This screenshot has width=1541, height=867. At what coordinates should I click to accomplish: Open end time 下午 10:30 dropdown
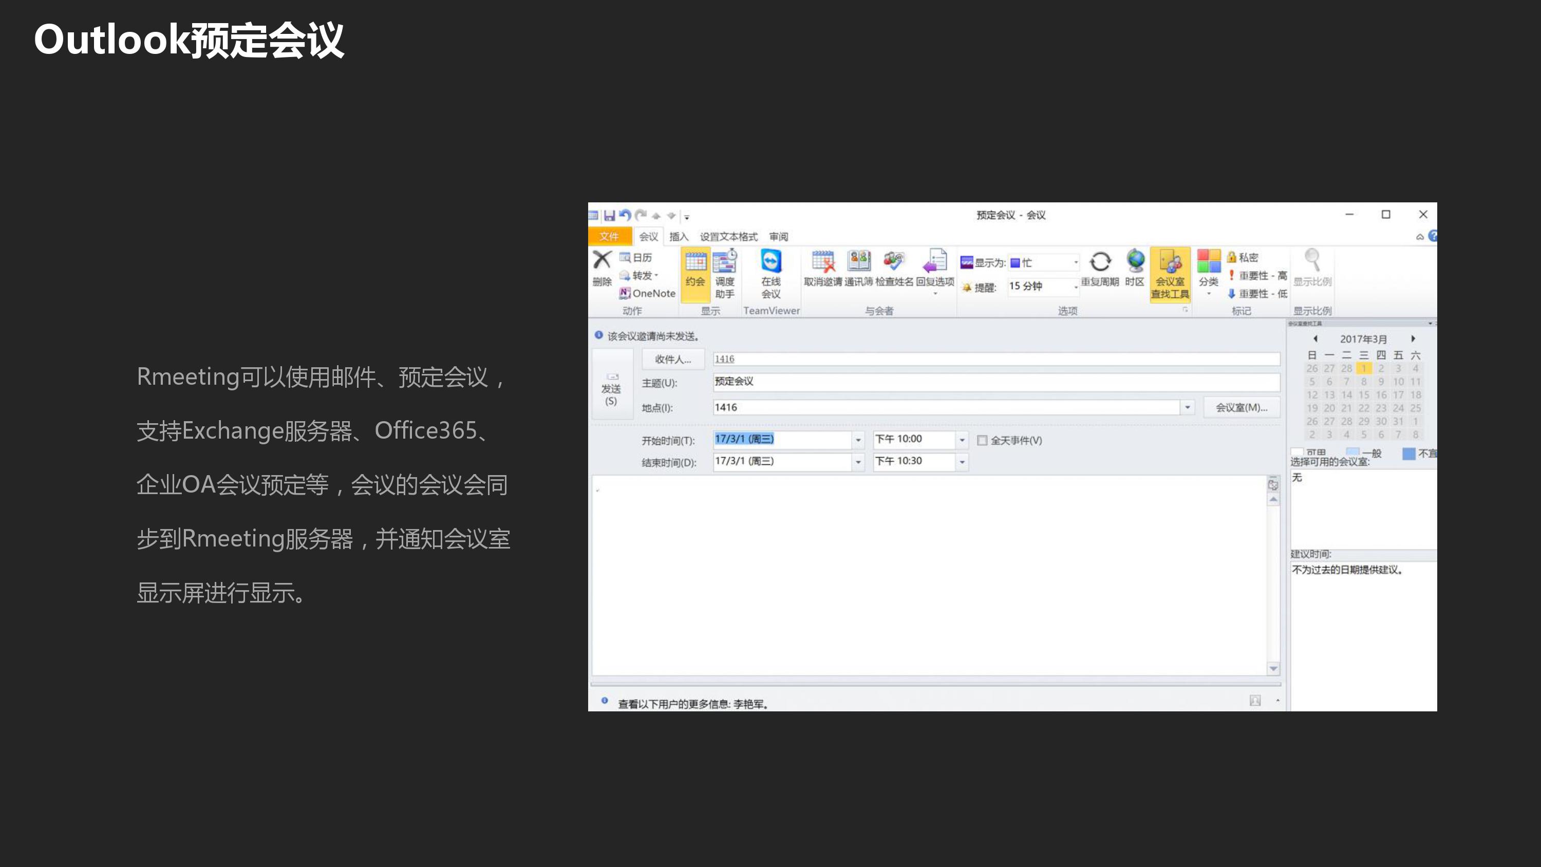(x=962, y=462)
